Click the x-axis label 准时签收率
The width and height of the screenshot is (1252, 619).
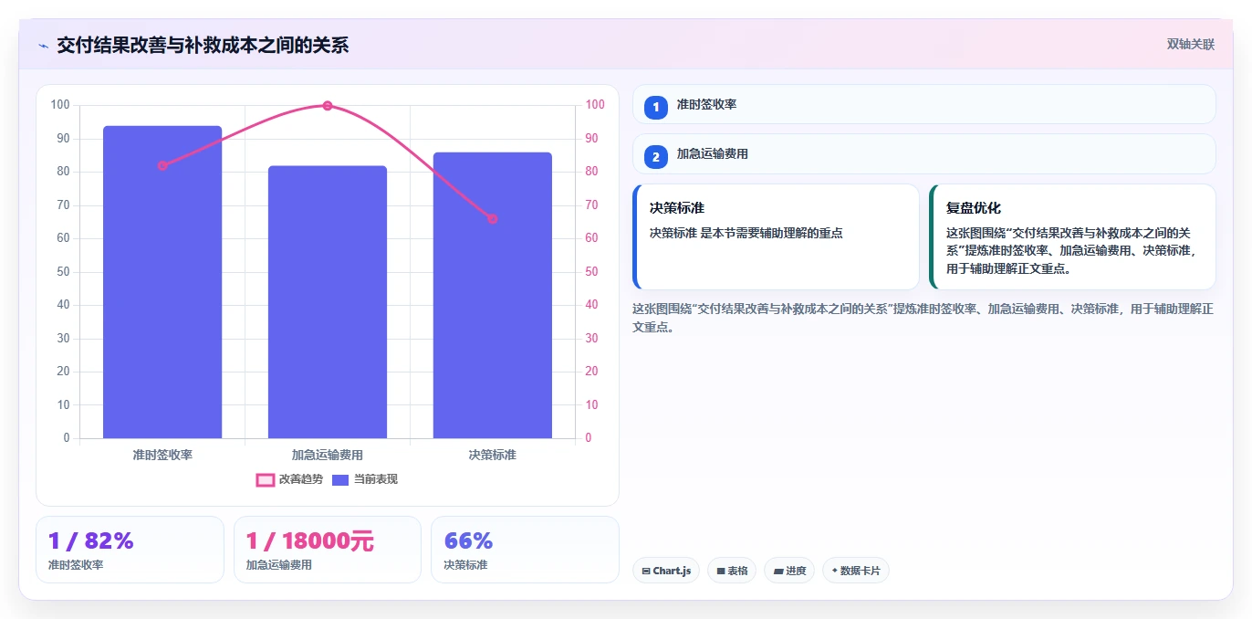pos(162,455)
